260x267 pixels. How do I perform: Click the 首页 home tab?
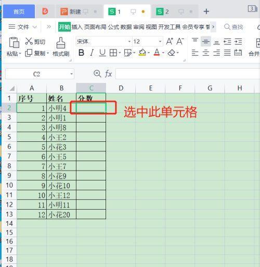tap(19, 11)
